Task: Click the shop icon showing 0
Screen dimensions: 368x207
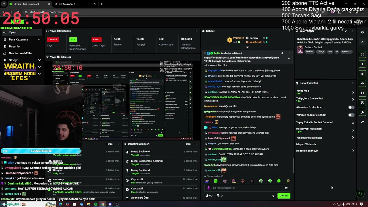Action: point(219,196)
